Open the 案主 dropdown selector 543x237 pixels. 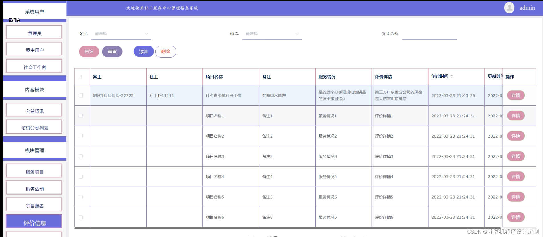pos(121,34)
